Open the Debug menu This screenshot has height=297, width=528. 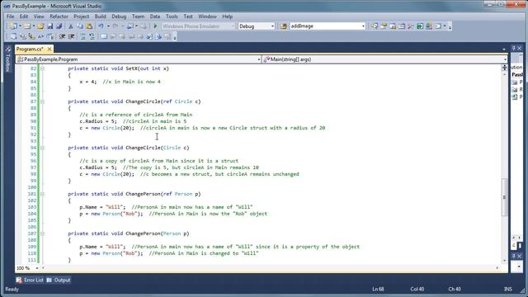coord(119,16)
